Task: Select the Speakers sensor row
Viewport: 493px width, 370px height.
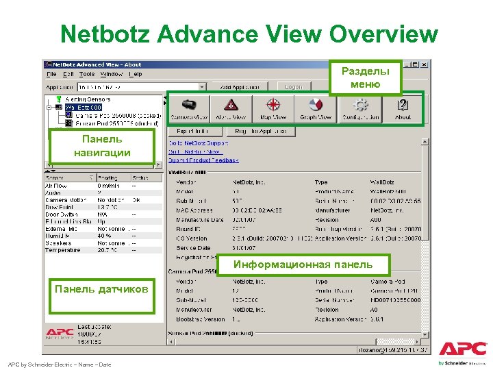Action: coord(103,243)
